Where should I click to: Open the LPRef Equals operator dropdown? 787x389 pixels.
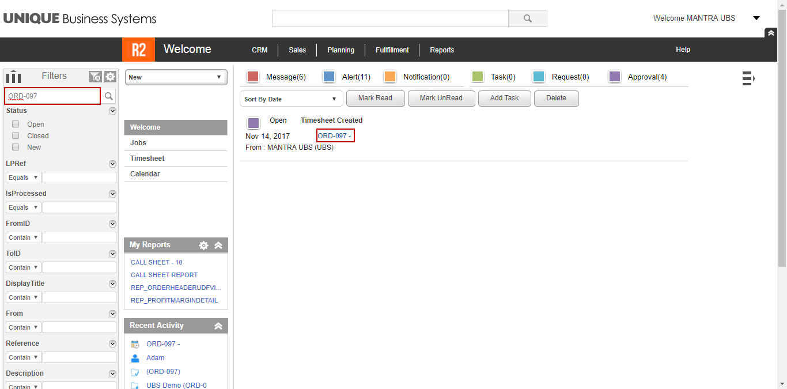[x=23, y=177]
